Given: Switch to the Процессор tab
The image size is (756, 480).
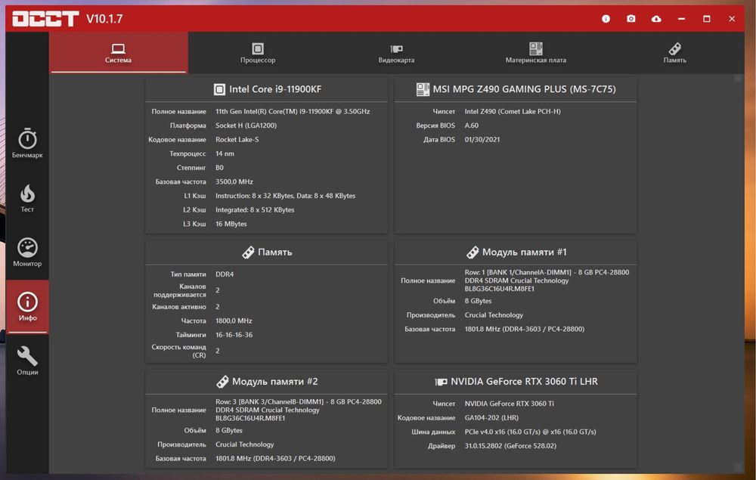Looking at the screenshot, I should [x=258, y=52].
